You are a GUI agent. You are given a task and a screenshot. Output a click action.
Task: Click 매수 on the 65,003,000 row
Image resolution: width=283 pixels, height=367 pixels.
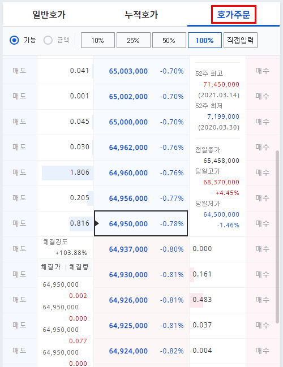coord(263,71)
